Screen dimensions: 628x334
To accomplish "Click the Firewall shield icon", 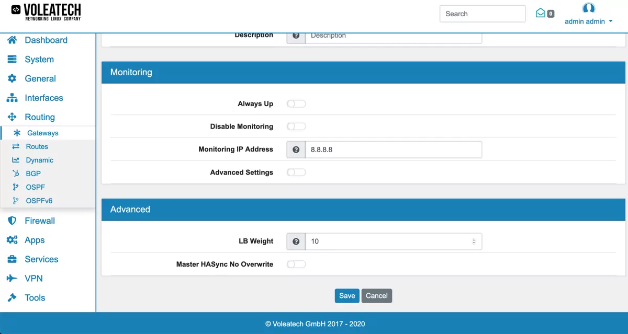I will [12, 221].
